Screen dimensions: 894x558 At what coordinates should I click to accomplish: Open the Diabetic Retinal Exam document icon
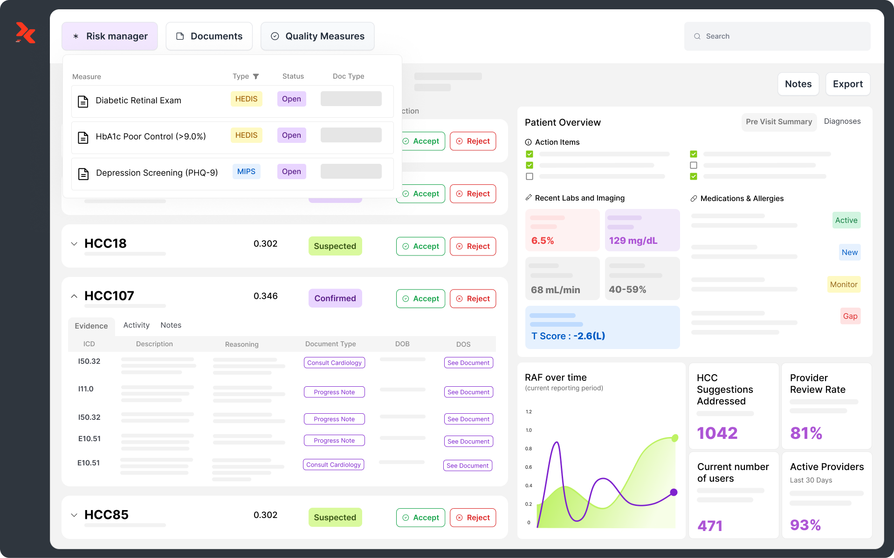click(83, 101)
